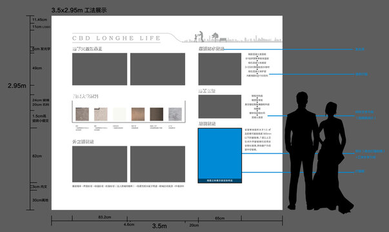
Task: Select the 65cm dimension label
Action: click(x=220, y=218)
